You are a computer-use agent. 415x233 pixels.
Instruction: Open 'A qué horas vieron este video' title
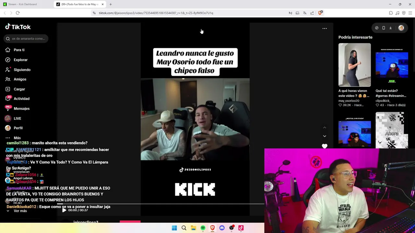354,93
